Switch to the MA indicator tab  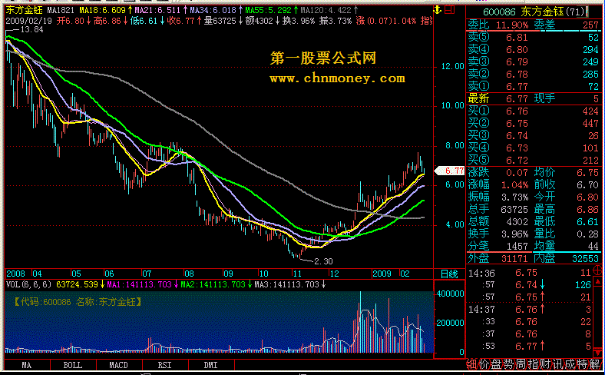27,365
